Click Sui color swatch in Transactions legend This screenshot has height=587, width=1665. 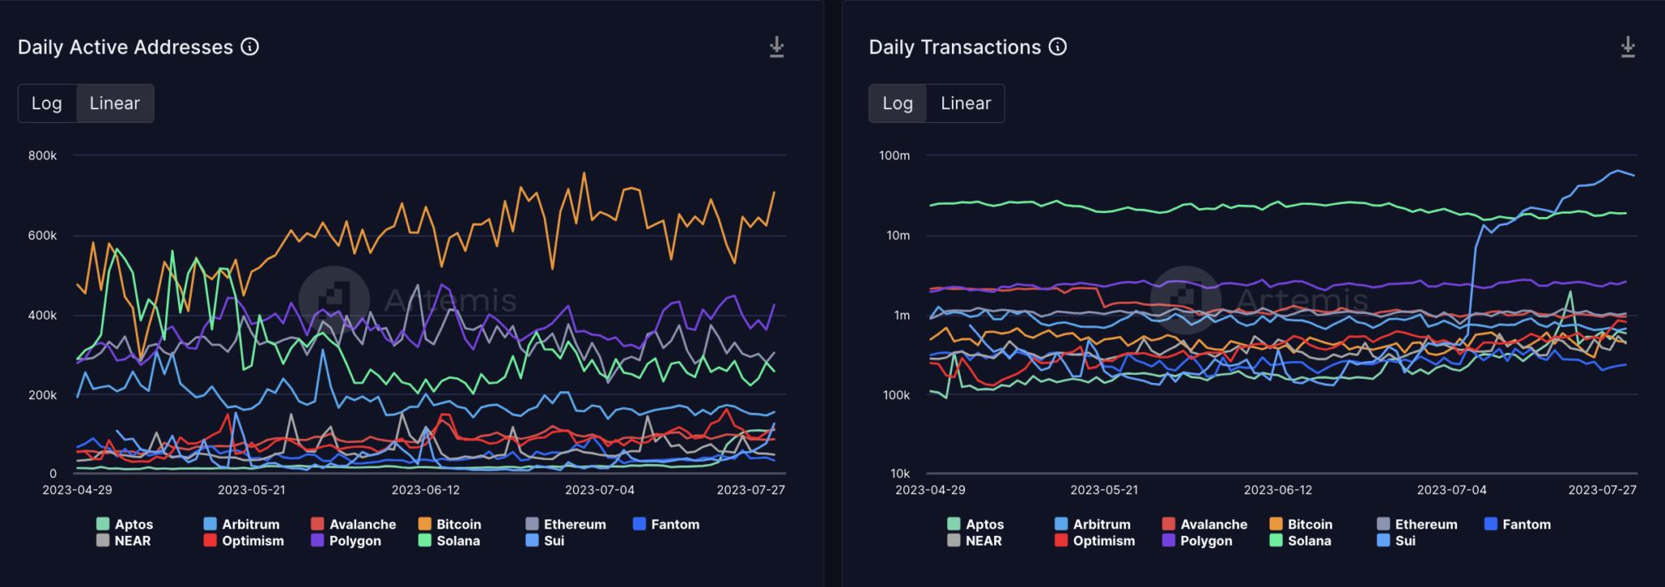coord(1384,541)
